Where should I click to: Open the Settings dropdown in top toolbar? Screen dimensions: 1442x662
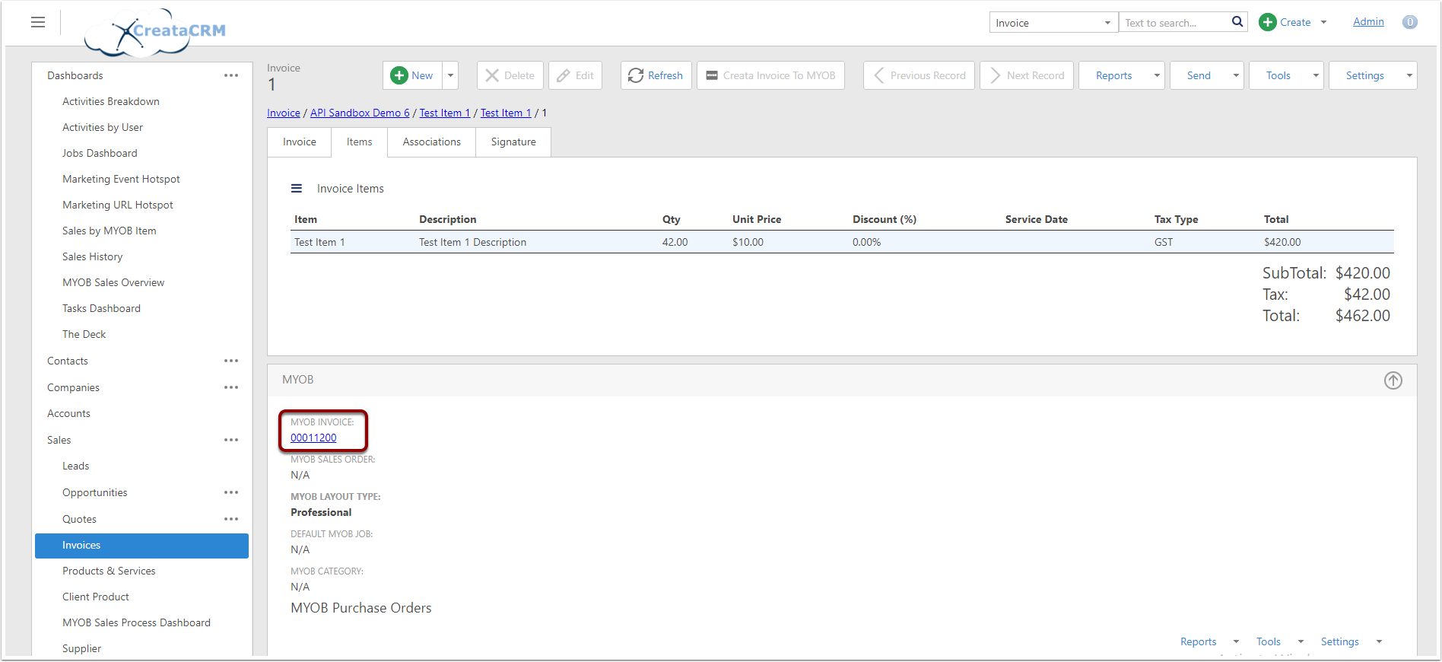coord(1373,75)
